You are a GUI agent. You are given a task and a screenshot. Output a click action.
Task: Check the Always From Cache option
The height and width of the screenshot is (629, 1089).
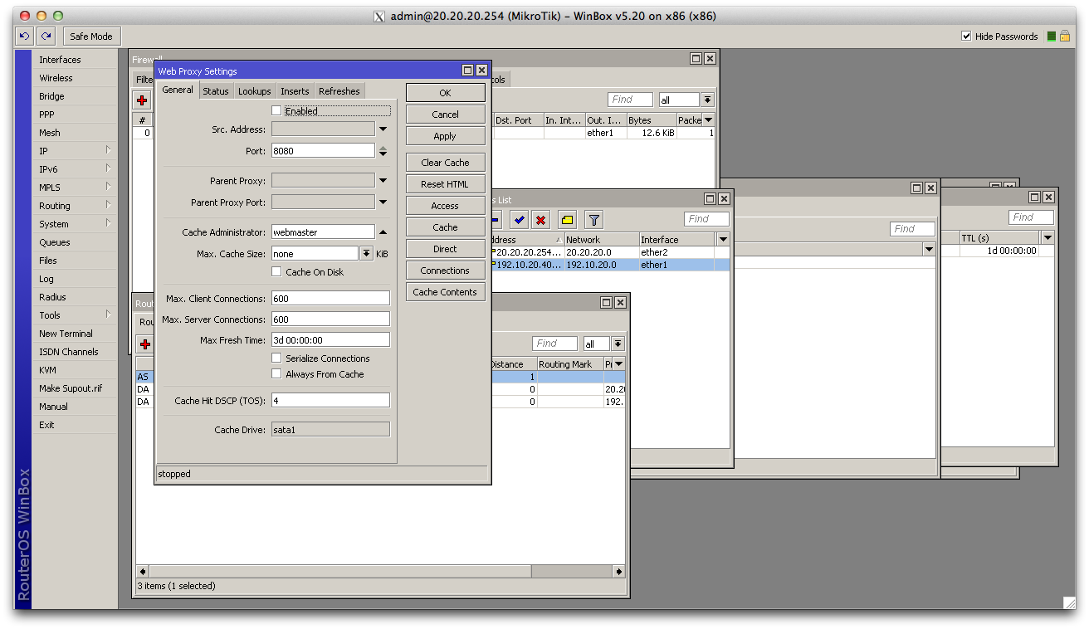pos(277,374)
